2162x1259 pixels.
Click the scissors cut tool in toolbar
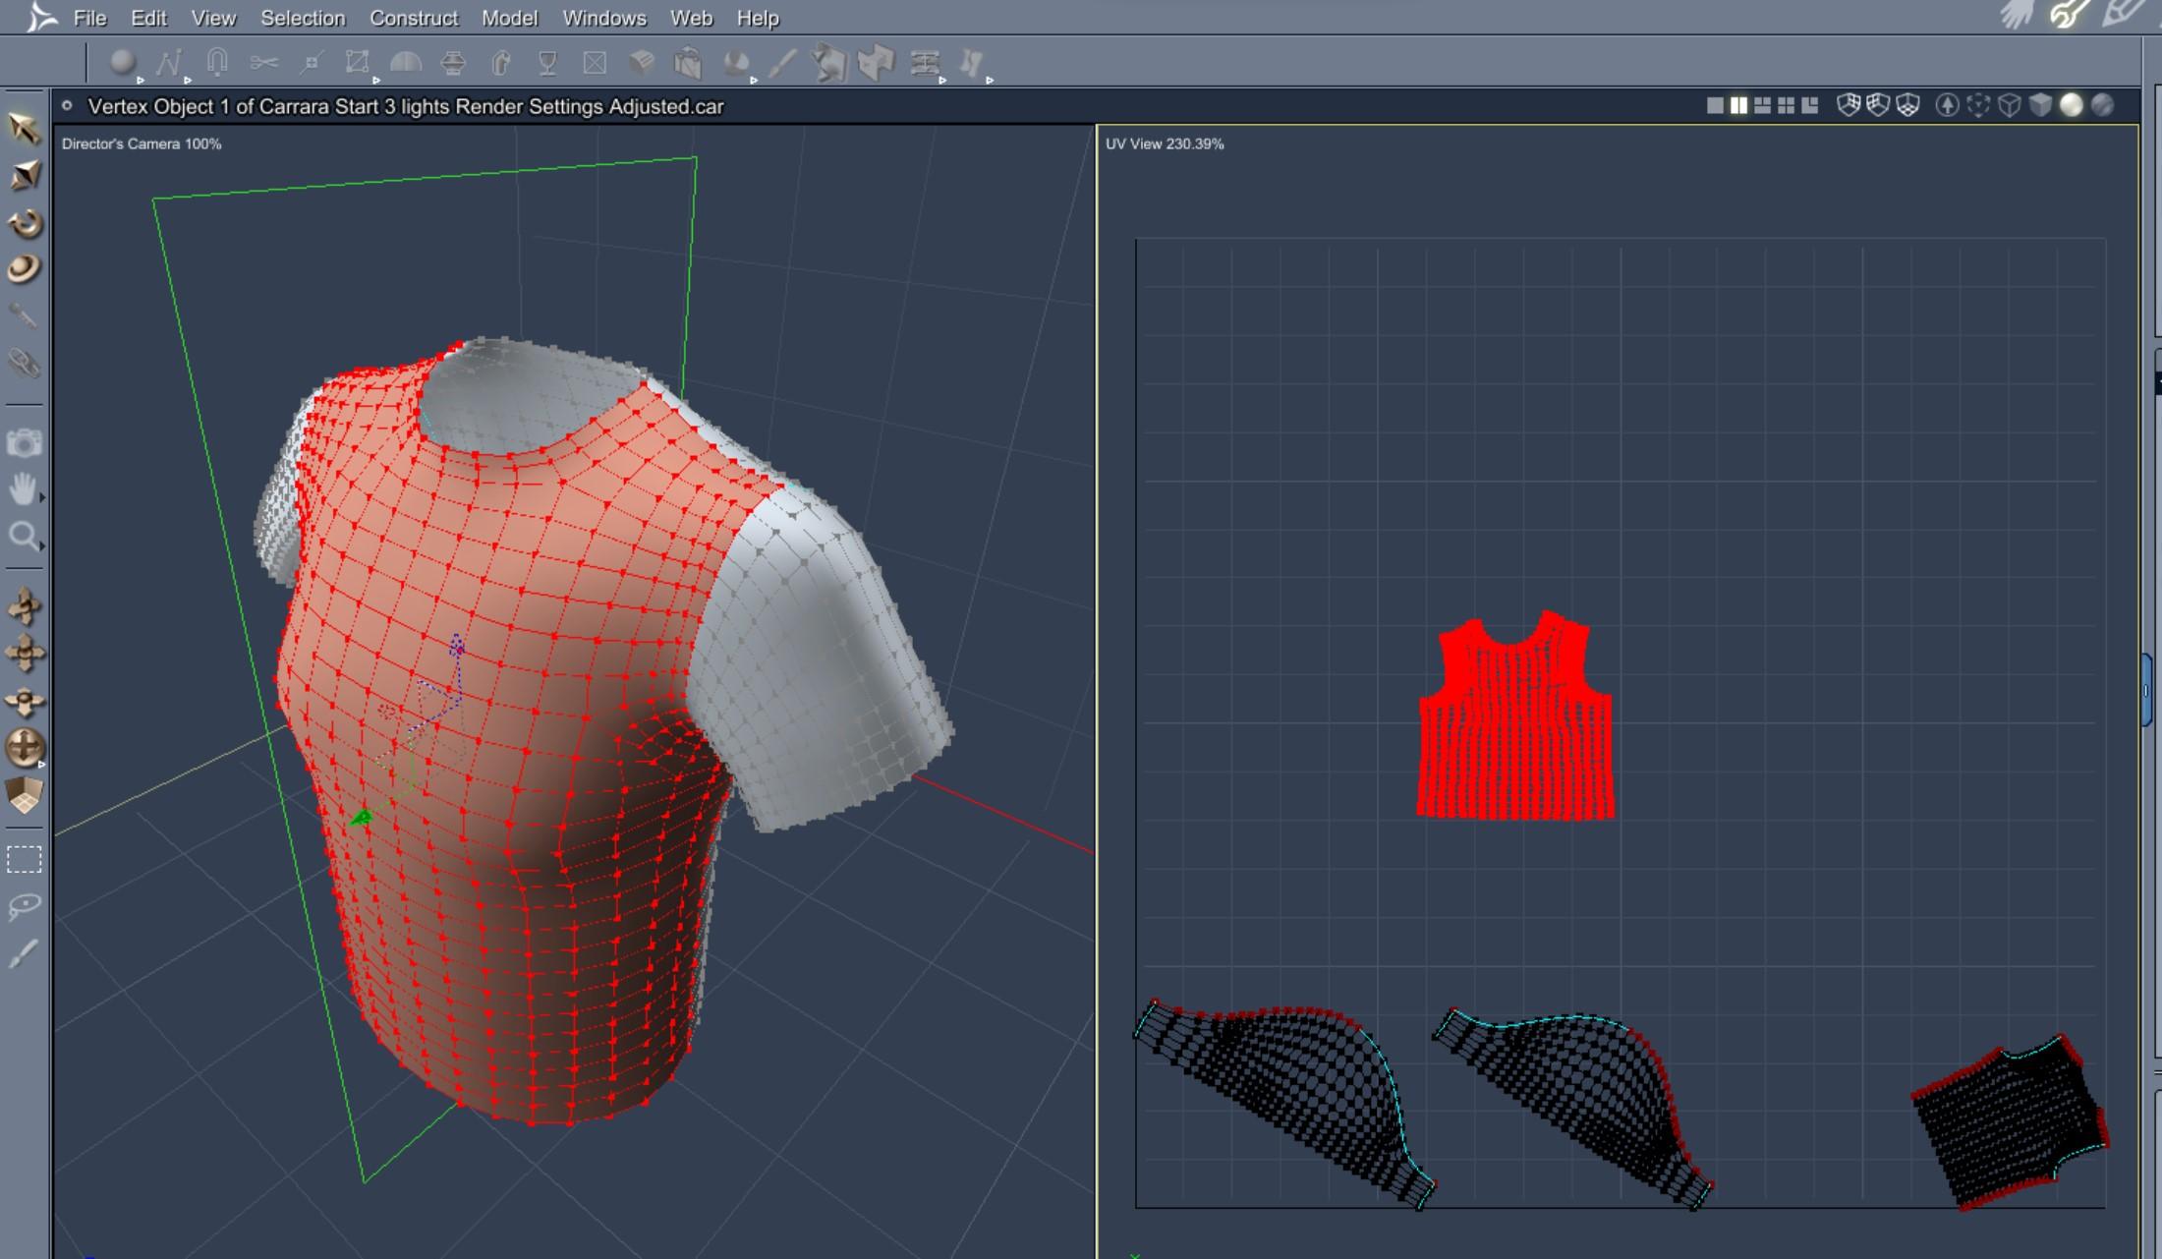(263, 63)
